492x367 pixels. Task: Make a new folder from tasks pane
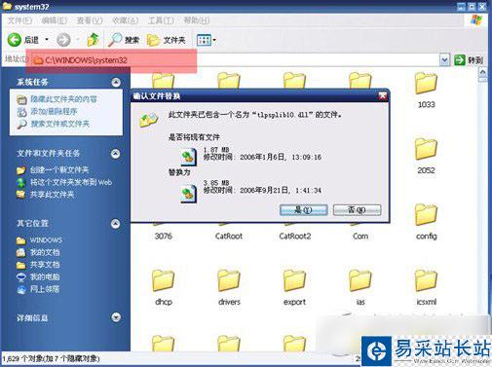pos(53,169)
